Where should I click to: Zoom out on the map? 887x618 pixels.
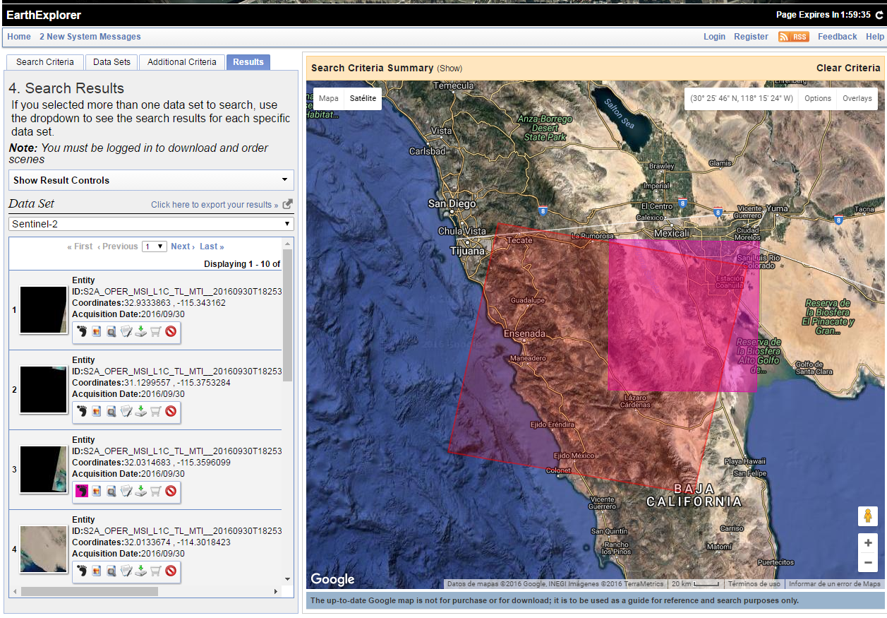tap(868, 562)
